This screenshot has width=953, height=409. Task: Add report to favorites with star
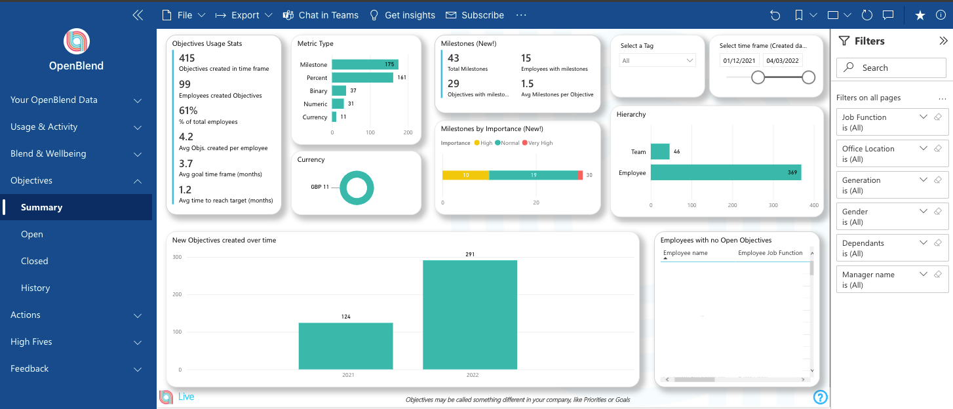click(x=920, y=15)
